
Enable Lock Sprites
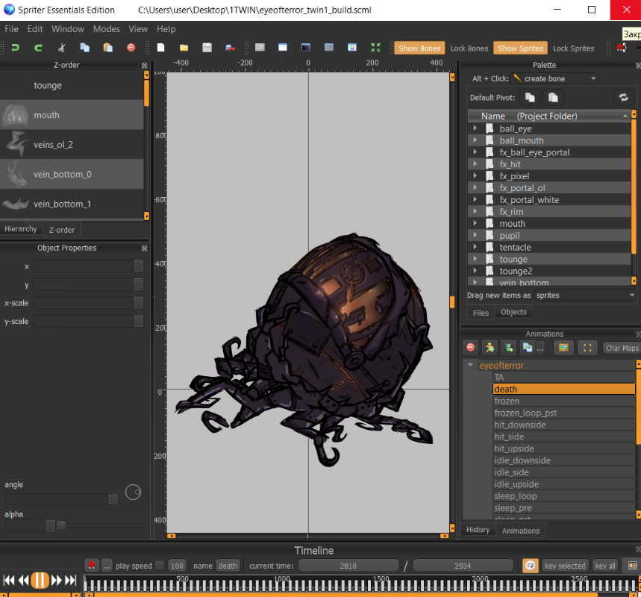point(573,49)
